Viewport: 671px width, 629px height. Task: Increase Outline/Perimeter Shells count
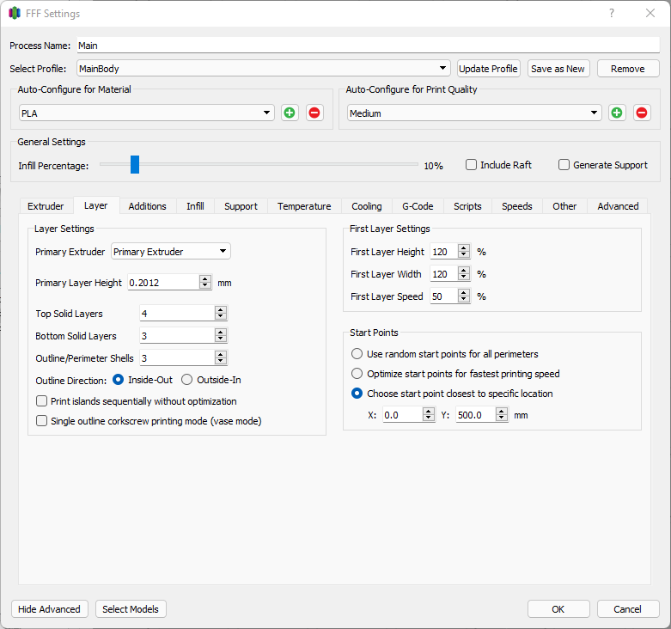(221, 354)
